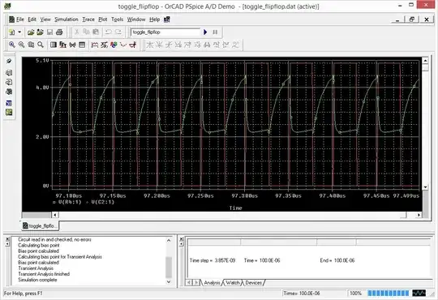The image size is (438, 300).
Task: Switch to the Watch tab
Action: tap(233, 283)
